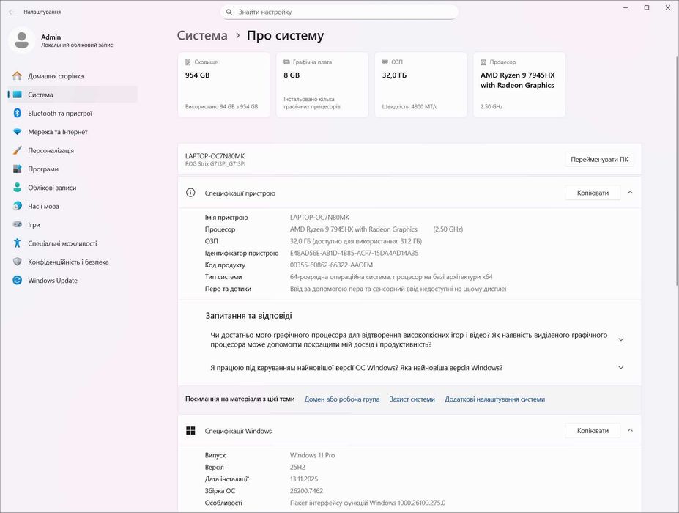Click the RAM icon in ОЗП card
Image resolution: width=679 pixels, height=513 pixels.
click(x=385, y=62)
